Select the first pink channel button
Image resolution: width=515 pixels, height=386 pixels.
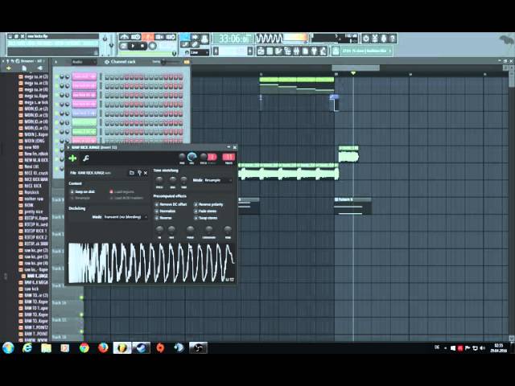pyautogui.click(x=84, y=76)
